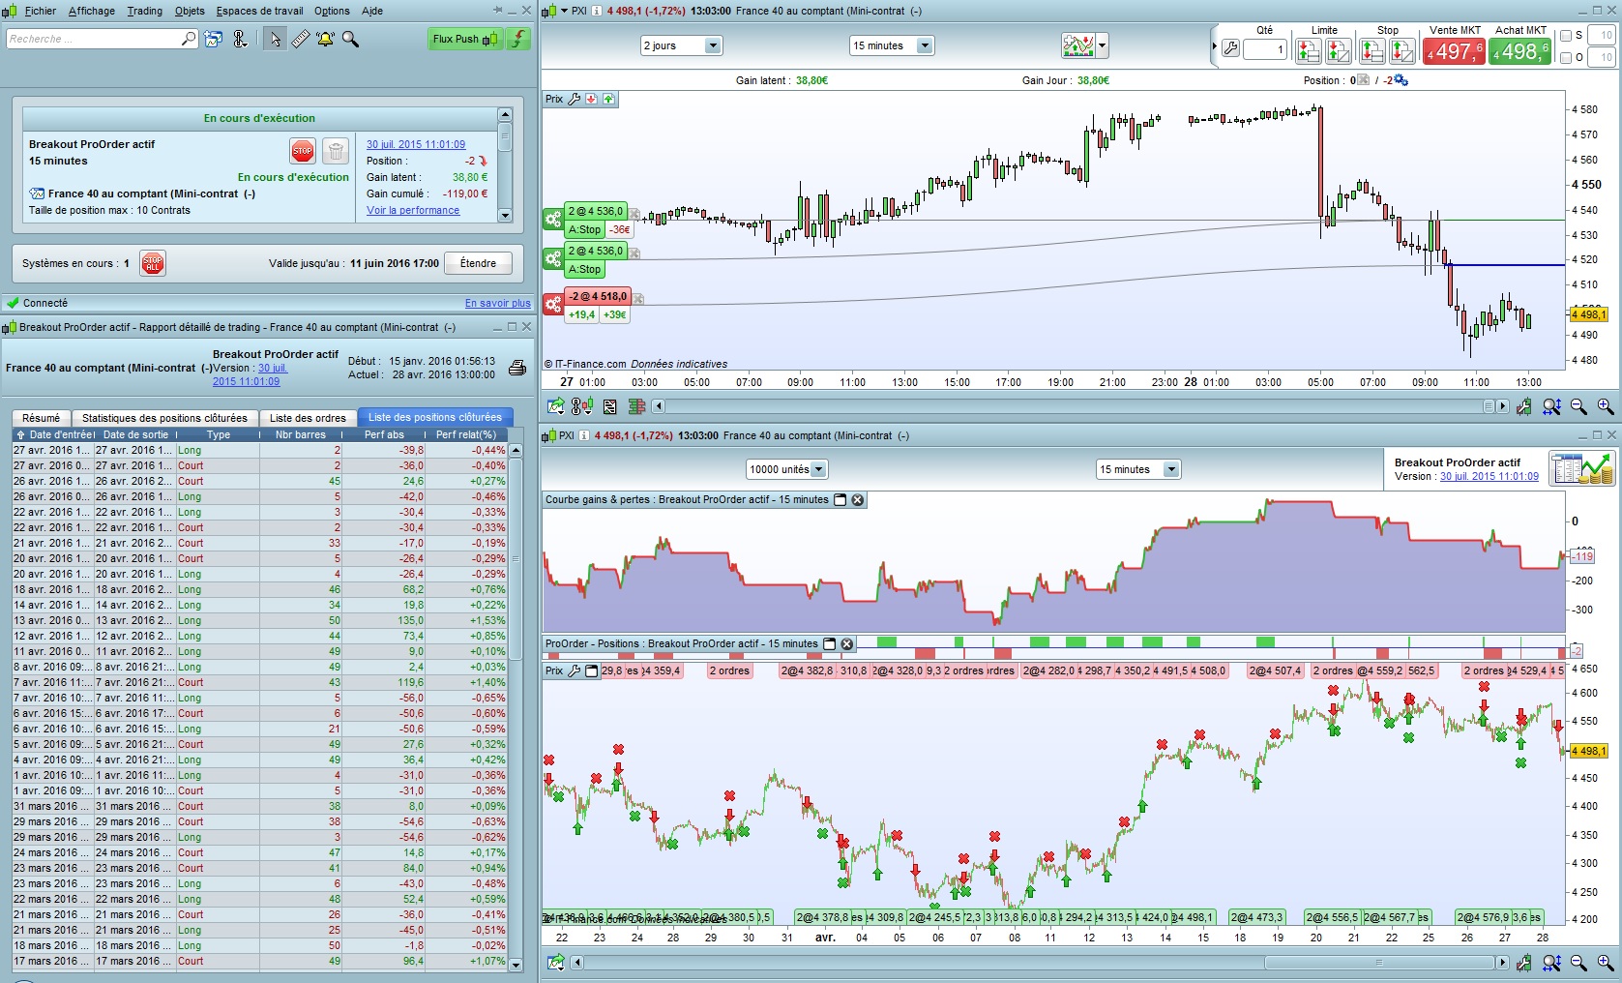This screenshot has height=983, width=1622.
Task: Close the Courbe gains & pertes panel
Action: click(x=857, y=500)
